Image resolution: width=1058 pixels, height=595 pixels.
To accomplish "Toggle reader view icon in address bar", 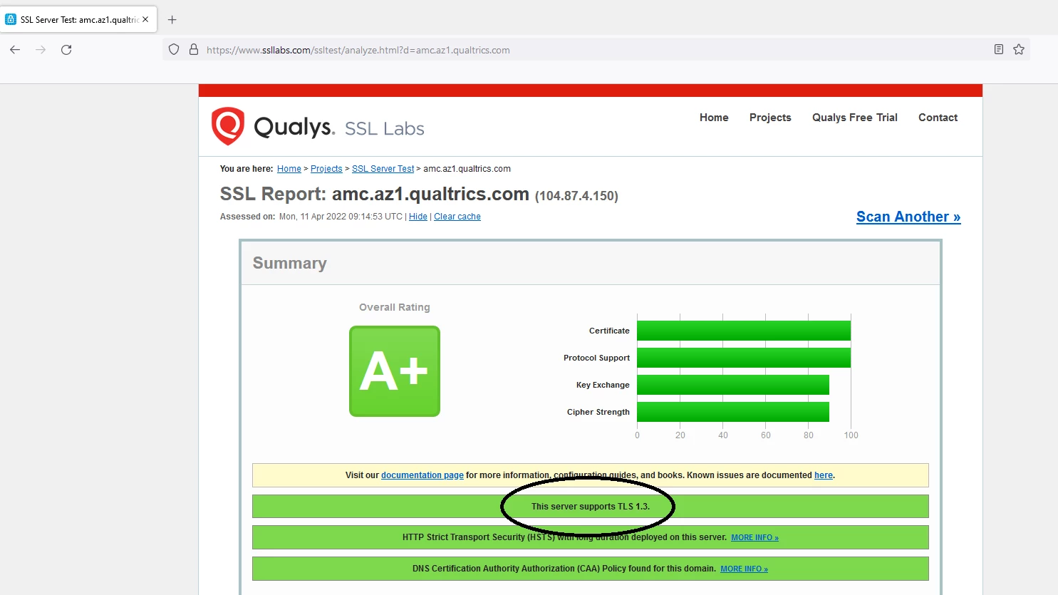I will point(999,49).
